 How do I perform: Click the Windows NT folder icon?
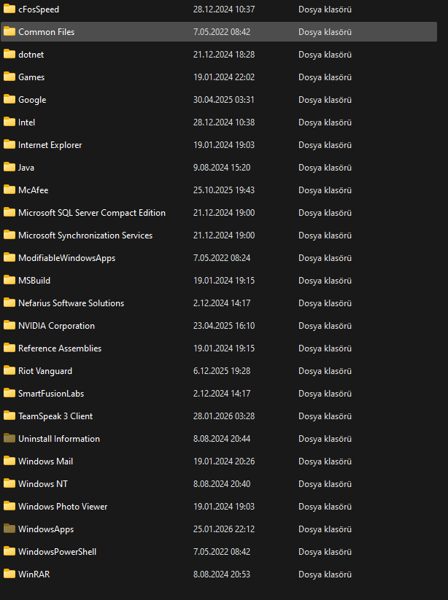point(9,483)
